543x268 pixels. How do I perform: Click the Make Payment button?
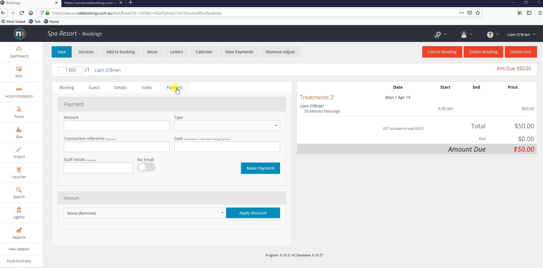coord(260,168)
